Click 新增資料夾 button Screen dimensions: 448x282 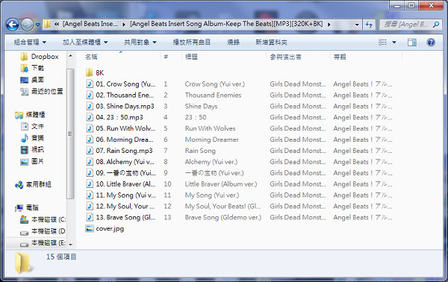pos(271,43)
